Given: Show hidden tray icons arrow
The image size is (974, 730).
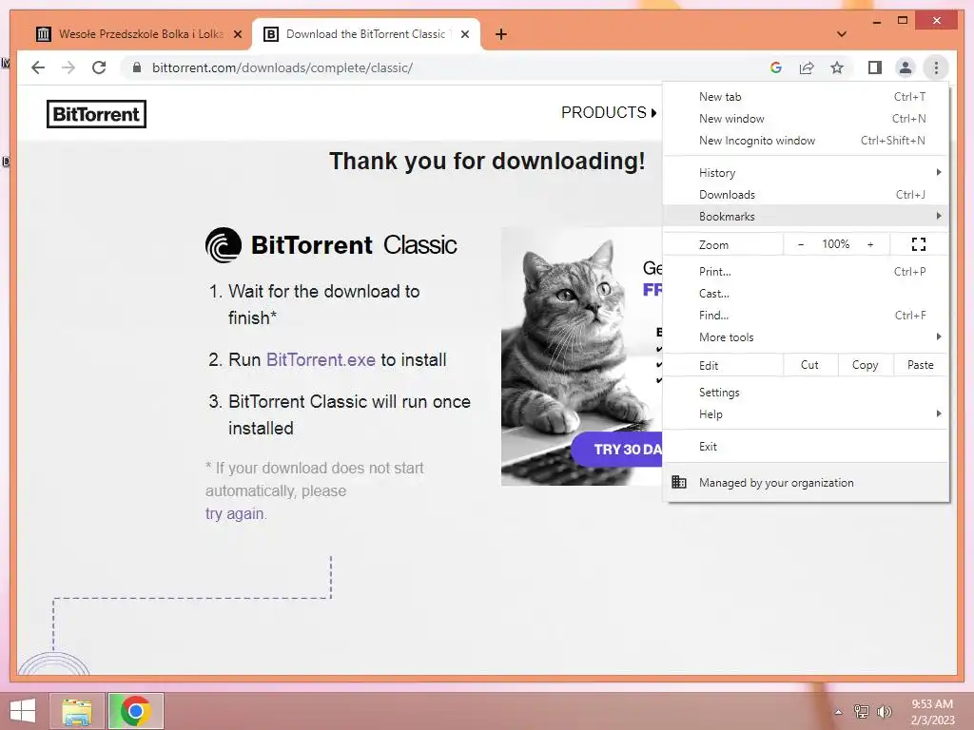Looking at the screenshot, I should click(x=839, y=712).
